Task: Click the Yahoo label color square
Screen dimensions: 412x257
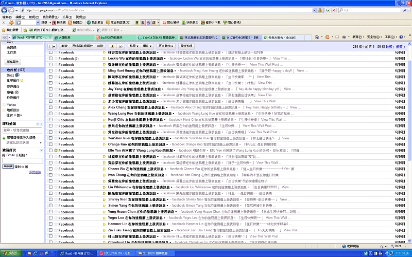Action: click(x=4, y=105)
